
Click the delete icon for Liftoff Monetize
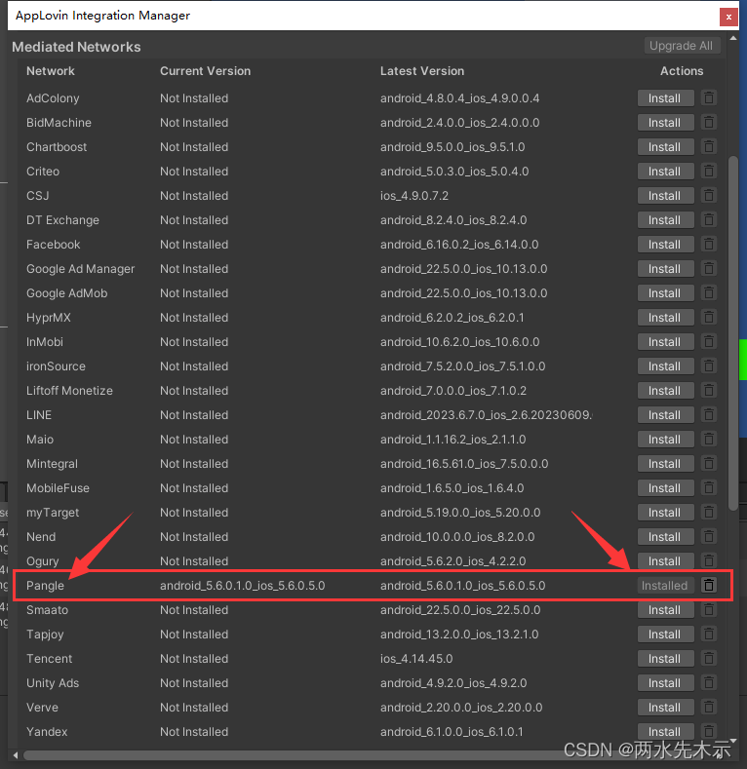(x=709, y=391)
